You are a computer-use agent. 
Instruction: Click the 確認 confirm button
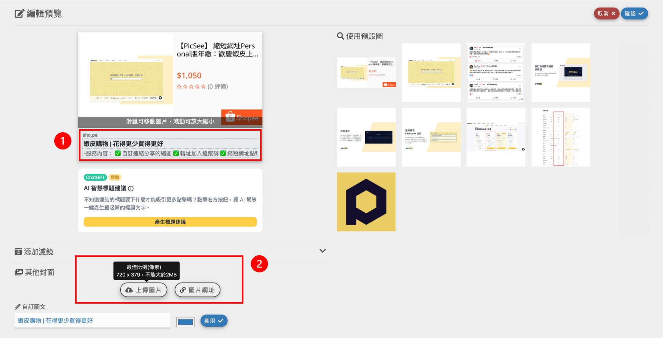tap(634, 14)
